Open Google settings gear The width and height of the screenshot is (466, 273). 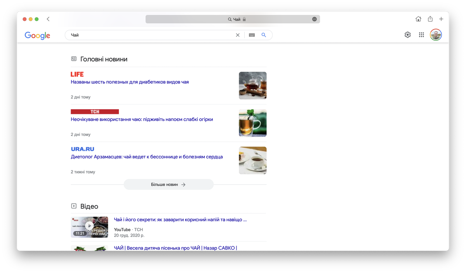coord(407,35)
